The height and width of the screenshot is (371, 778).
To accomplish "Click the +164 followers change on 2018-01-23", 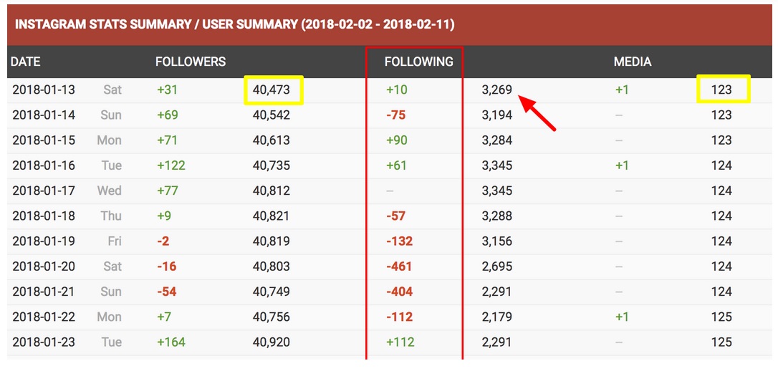I will pos(171,342).
